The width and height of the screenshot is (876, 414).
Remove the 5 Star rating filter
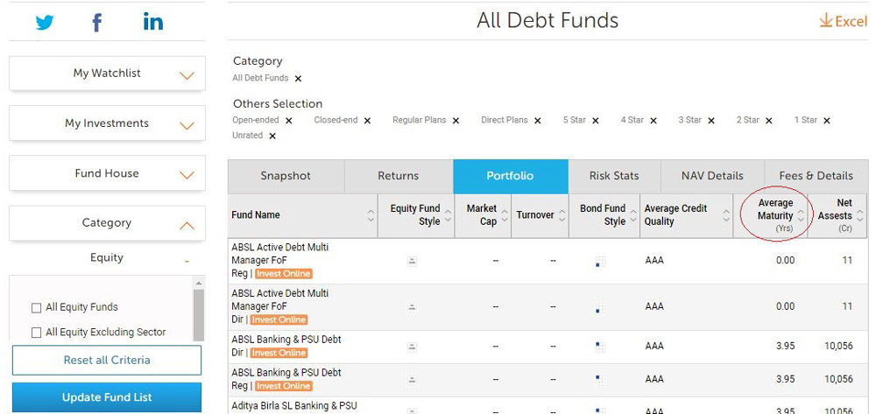click(x=596, y=121)
